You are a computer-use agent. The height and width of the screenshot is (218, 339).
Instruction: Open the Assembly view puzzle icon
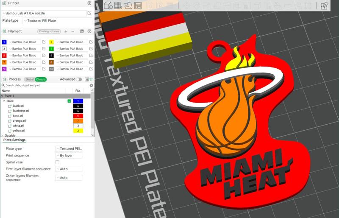click(325, 6)
